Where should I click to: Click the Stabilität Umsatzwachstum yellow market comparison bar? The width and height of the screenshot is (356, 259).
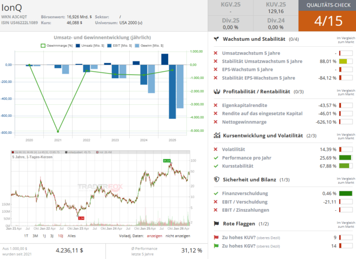[x=346, y=61]
